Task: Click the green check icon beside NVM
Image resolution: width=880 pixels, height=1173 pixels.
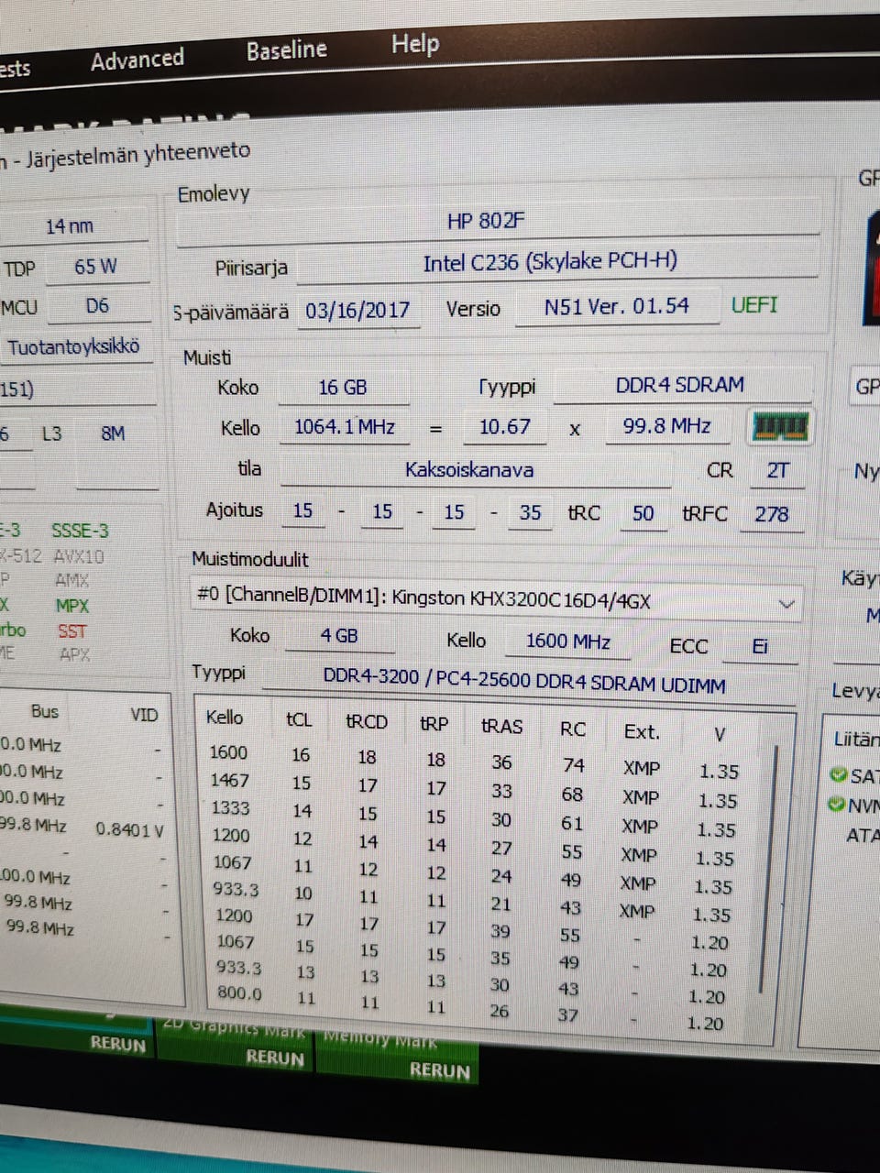Action: (x=836, y=805)
